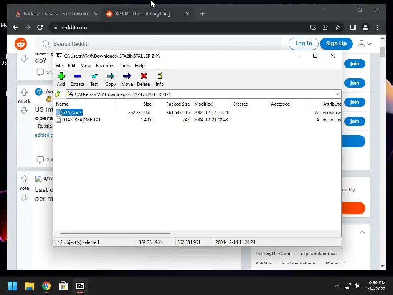
Task: Open the Reddit logo home icon
Action: tap(21, 44)
